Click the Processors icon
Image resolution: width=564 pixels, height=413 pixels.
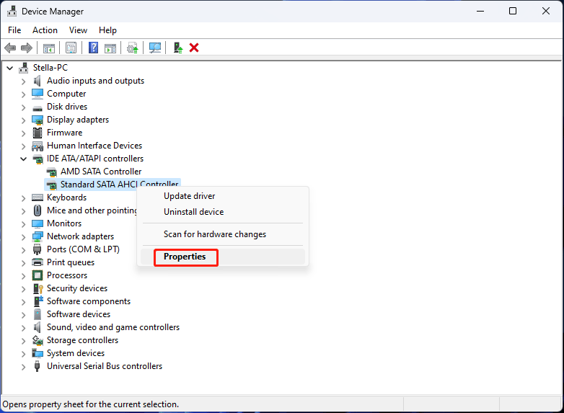(x=38, y=275)
